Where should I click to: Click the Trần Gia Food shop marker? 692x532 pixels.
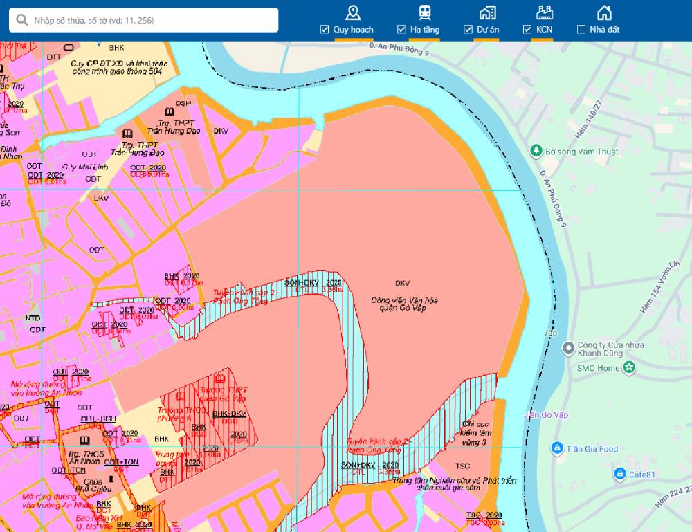click(556, 448)
